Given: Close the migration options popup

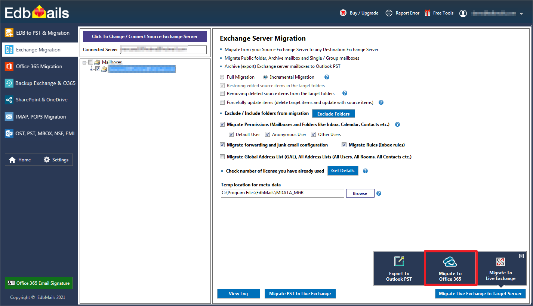Looking at the screenshot, I should tap(521, 256).
